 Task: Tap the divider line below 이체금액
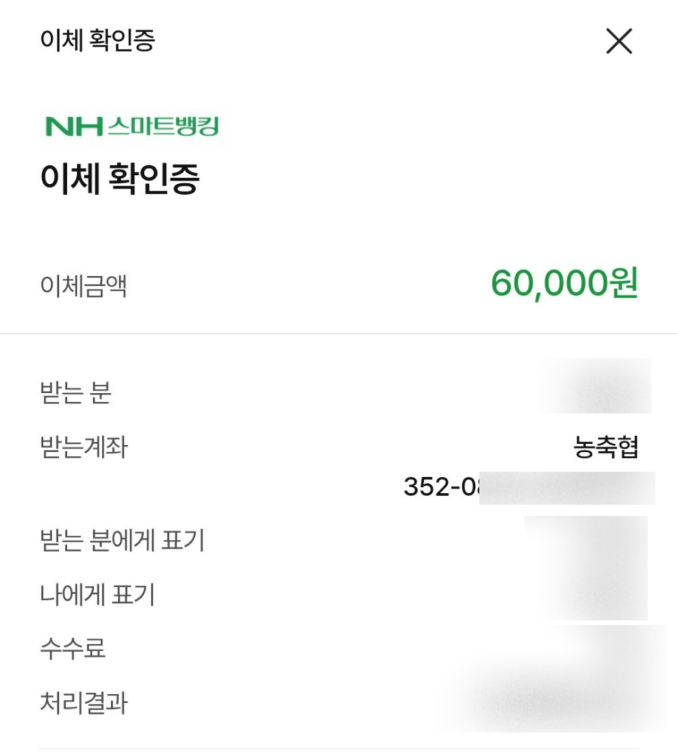tap(338, 334)
